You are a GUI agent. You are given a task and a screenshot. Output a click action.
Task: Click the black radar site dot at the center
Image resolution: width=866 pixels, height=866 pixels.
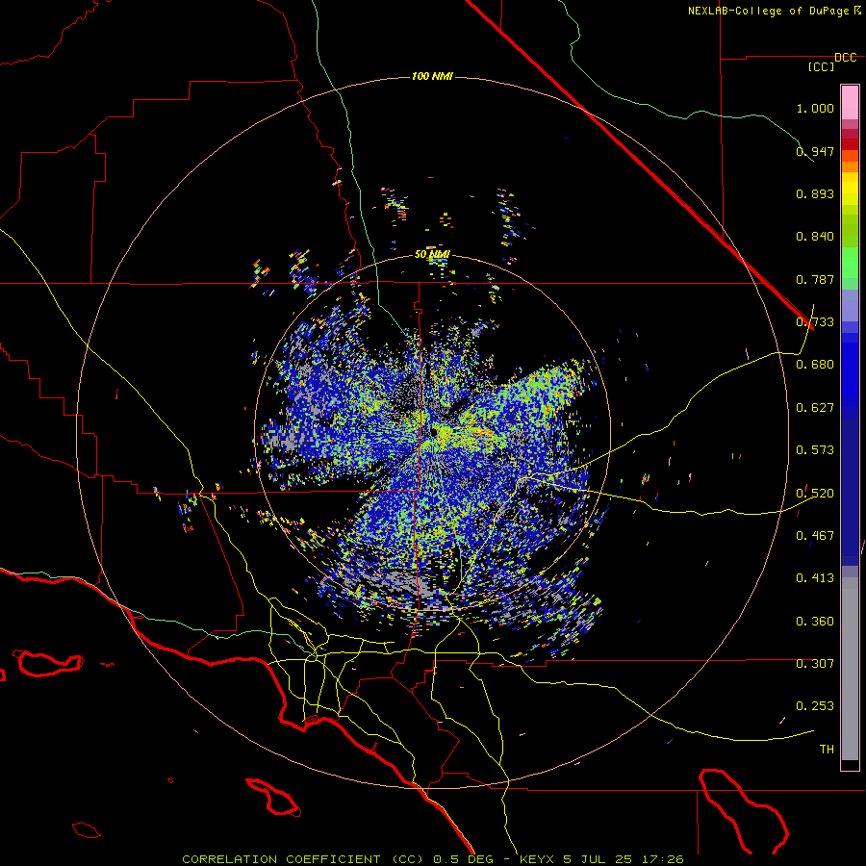tap(434, 432)
